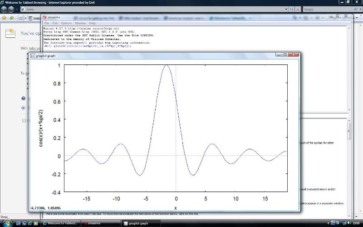Click the xmaxima title bar icon
This screenshot has height=227, width=363.
[x=44, y=17]
